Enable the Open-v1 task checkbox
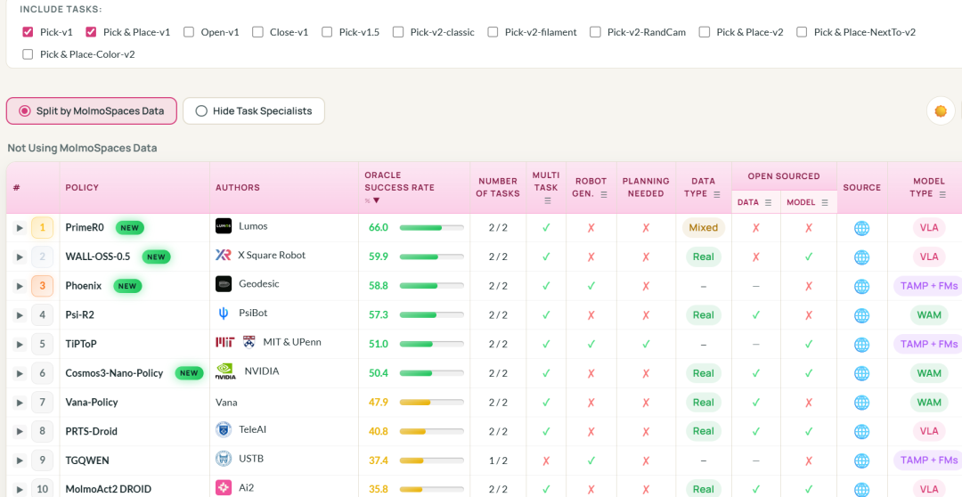Viewport: 962px width, 497px height. coord(189,32)
